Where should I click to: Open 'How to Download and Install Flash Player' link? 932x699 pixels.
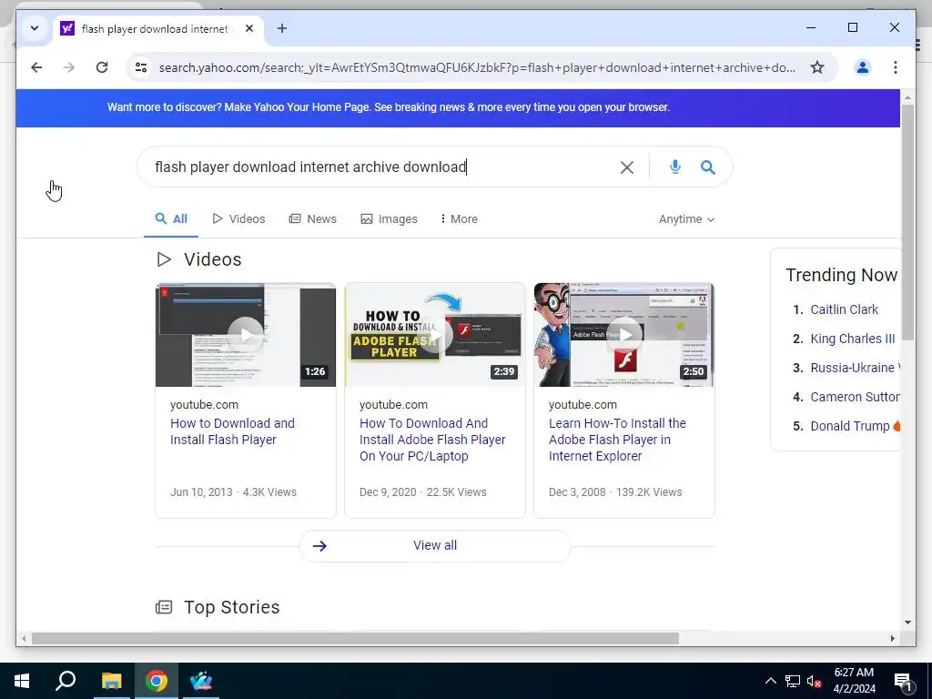click(x=232, y=431)
